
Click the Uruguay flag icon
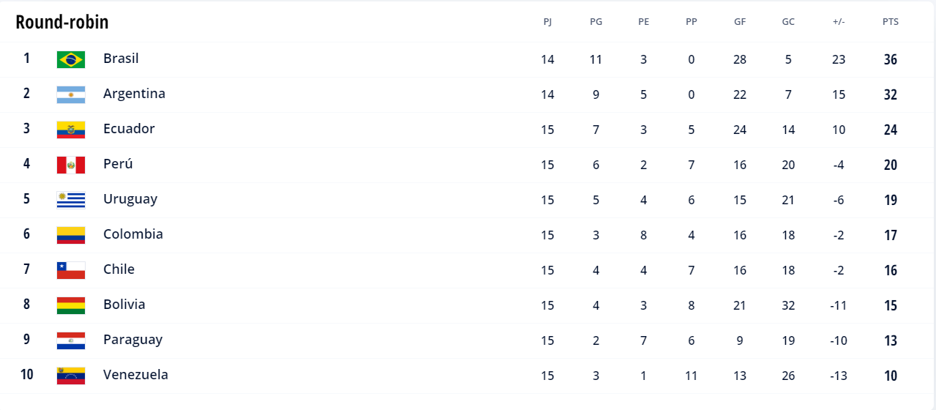[x=71, y=200]
